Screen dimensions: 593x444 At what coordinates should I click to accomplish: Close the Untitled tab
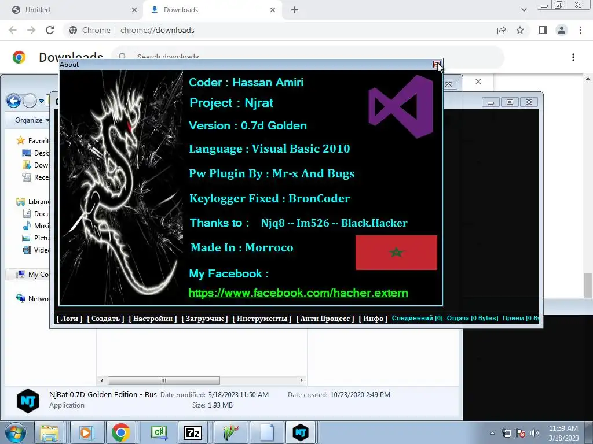134,10
